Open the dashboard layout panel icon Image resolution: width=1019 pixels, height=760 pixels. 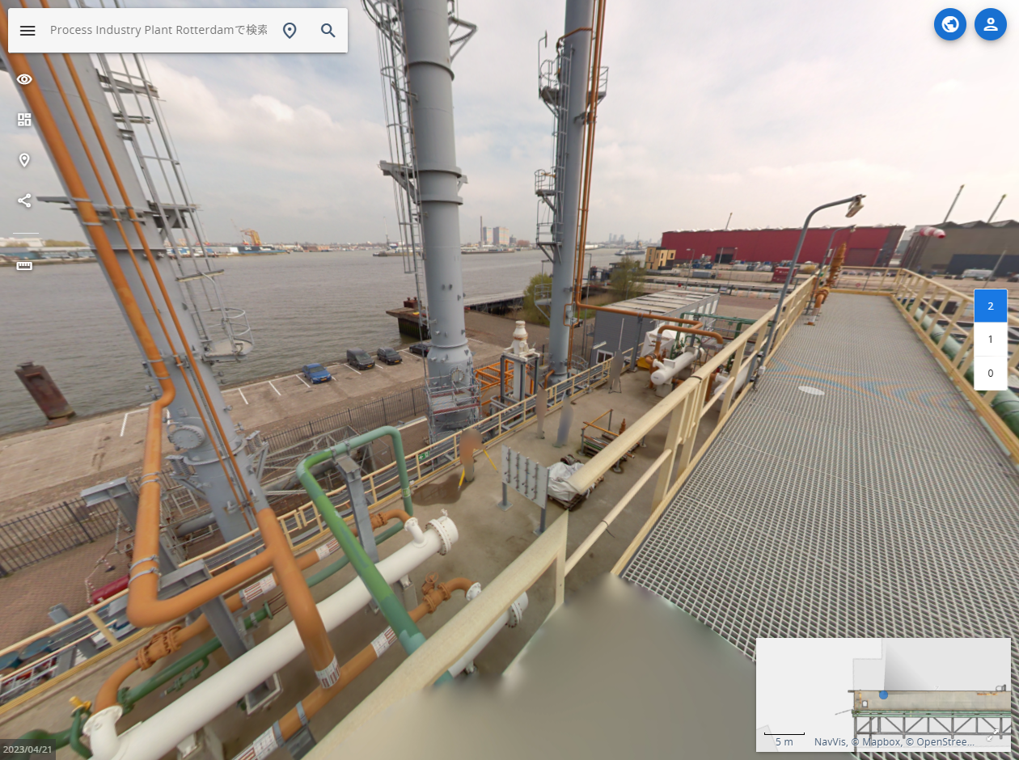24,120
